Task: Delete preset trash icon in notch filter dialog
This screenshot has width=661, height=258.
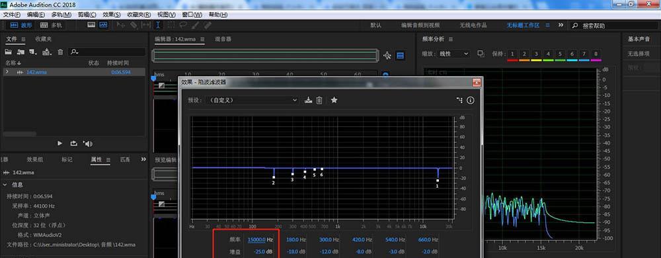Action: (x=319, y=101)
